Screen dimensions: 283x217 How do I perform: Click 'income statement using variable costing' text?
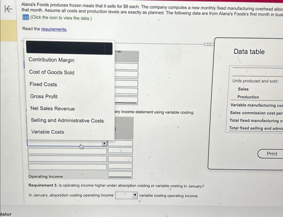[158, 112]
